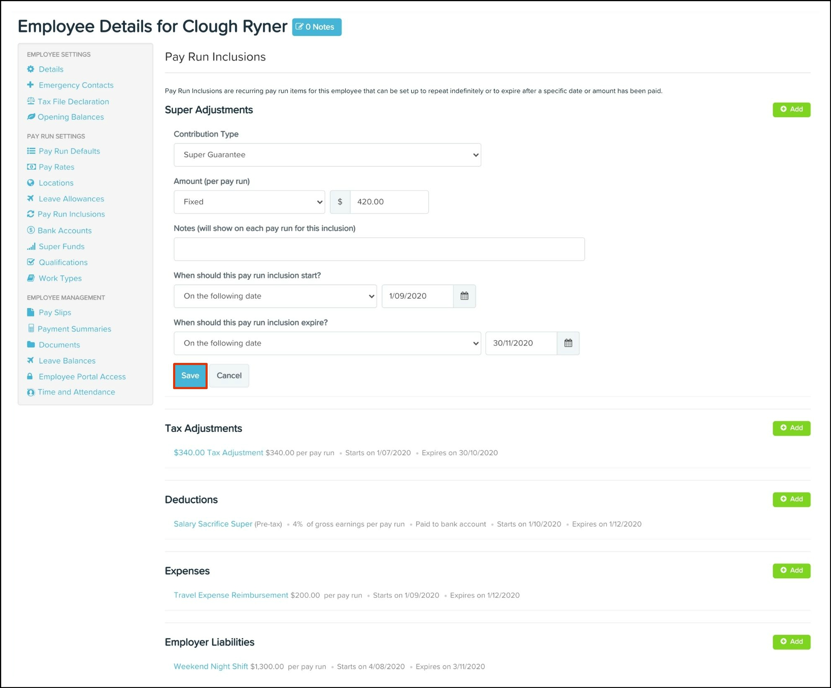831x688 pixels.
Task: Open the $340.00 Tax Adjustment link
Action: tap(218, 452)
